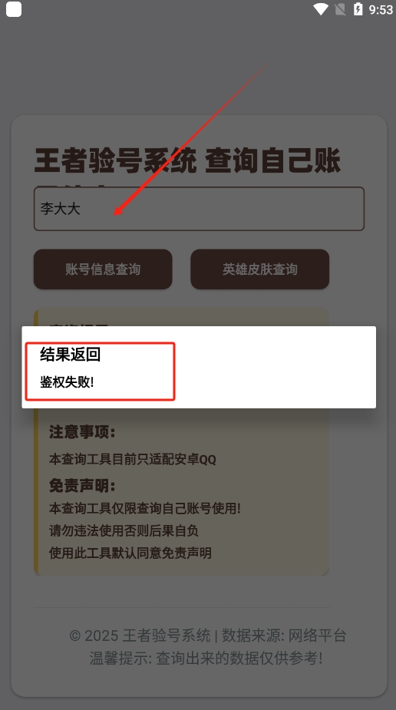
Task: Tap the 本查询工具仅限查询自己账号使用 line
Action: coord(145,508)
